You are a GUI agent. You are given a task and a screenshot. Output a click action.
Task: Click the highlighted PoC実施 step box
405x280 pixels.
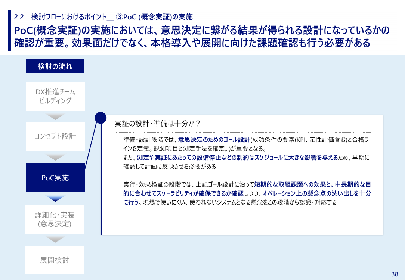tap(55, 178)
